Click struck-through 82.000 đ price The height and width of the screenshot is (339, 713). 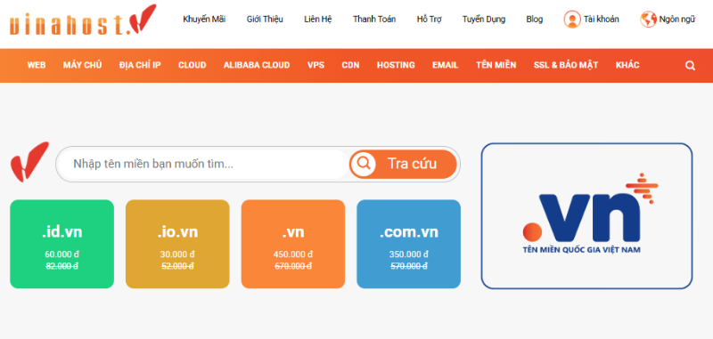(61, 266)
